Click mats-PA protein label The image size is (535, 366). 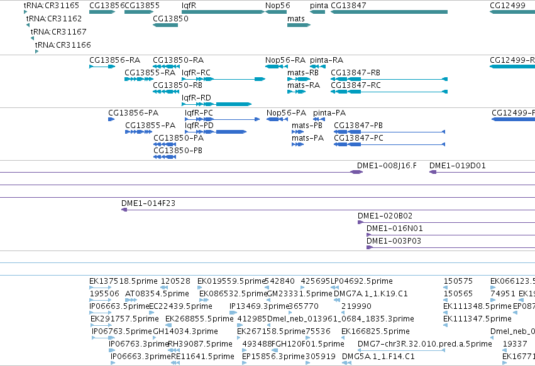[308, 138]
